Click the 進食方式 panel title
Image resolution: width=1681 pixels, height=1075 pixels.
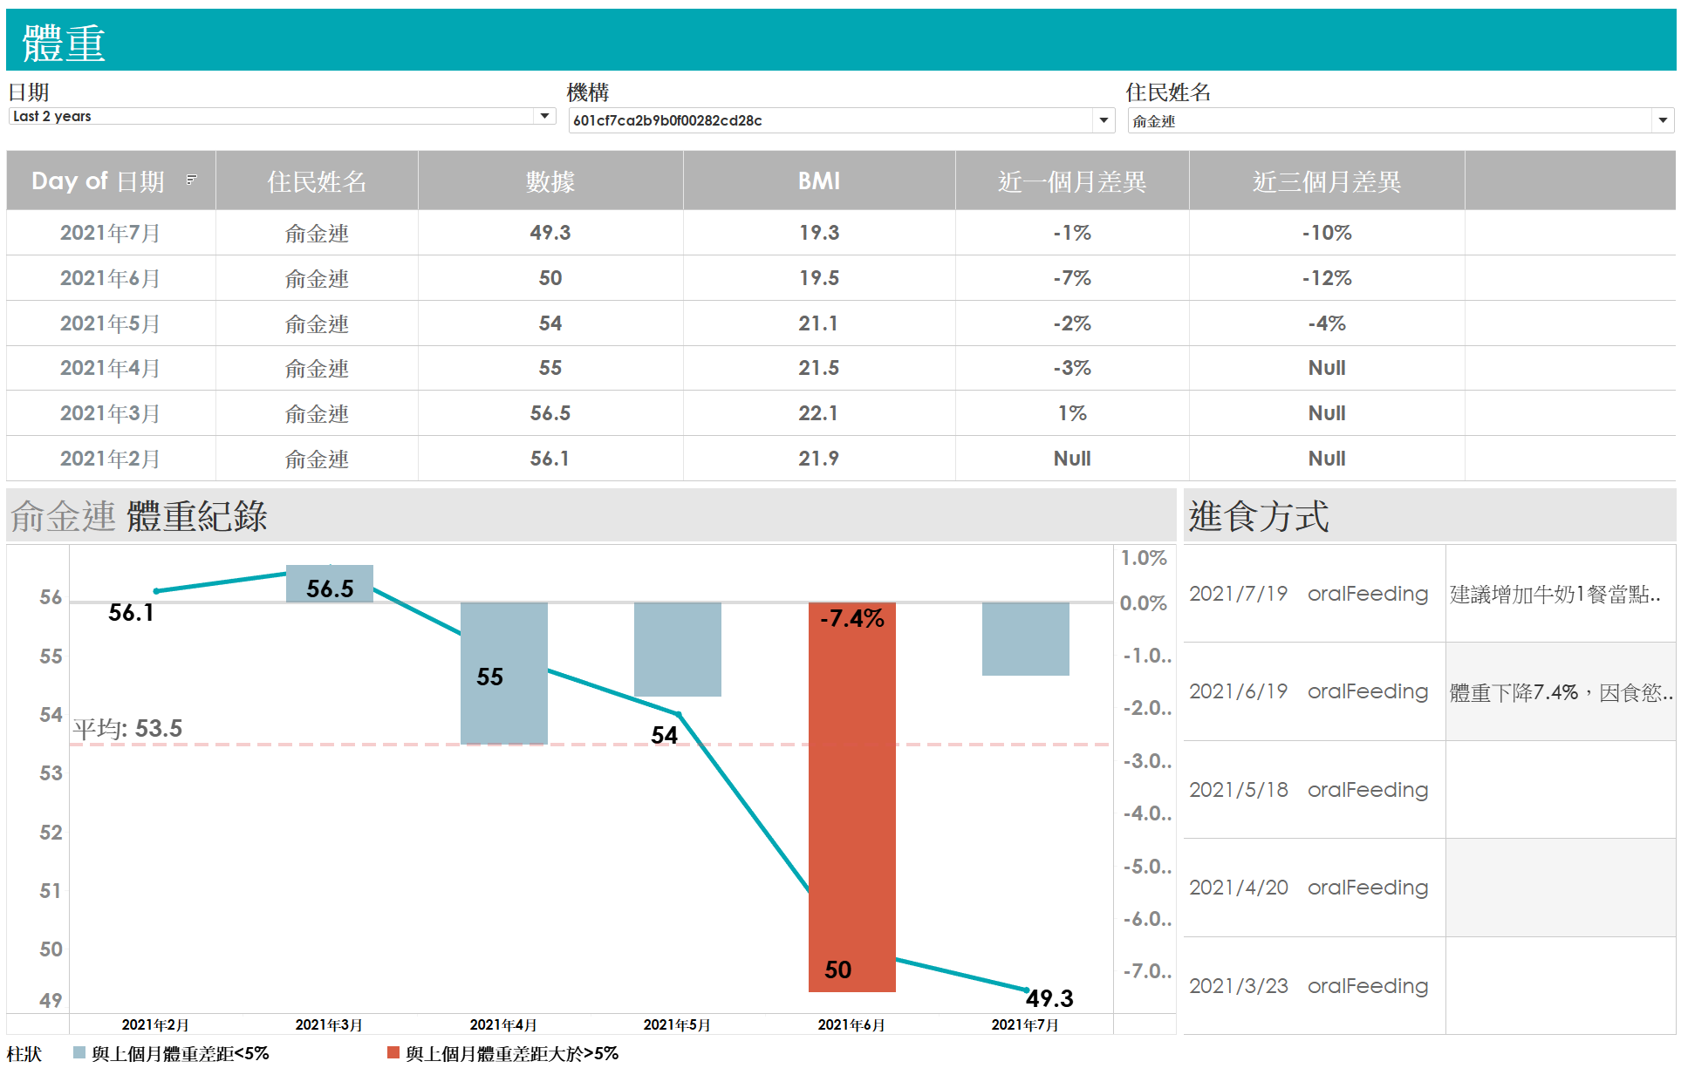(x=1259, y=516)
